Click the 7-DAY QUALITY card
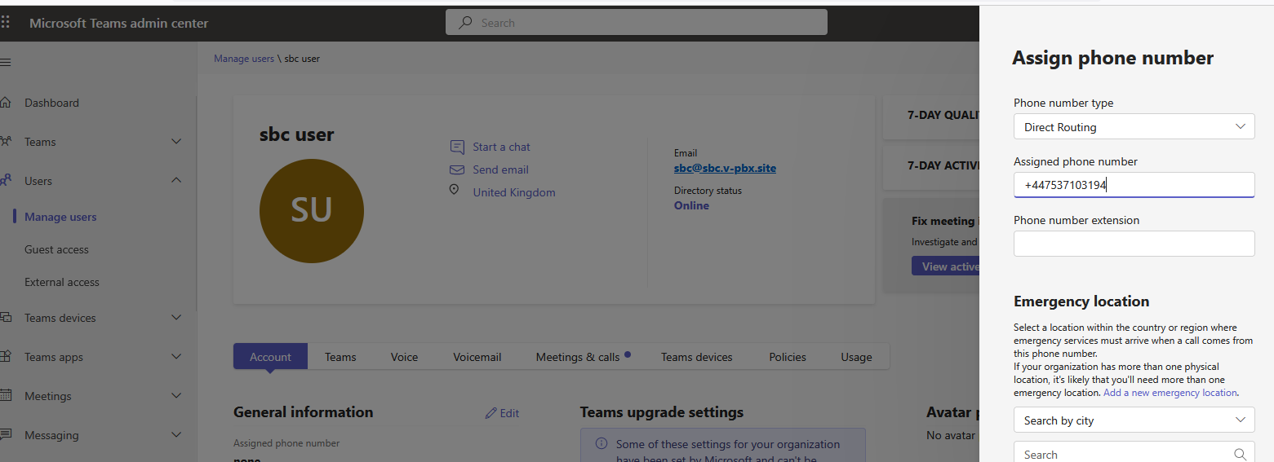This screenshot has height=462, width=1274. click(x=931, y=116)
